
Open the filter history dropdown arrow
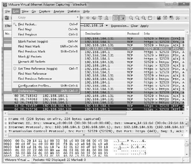(x=107, y=26)
